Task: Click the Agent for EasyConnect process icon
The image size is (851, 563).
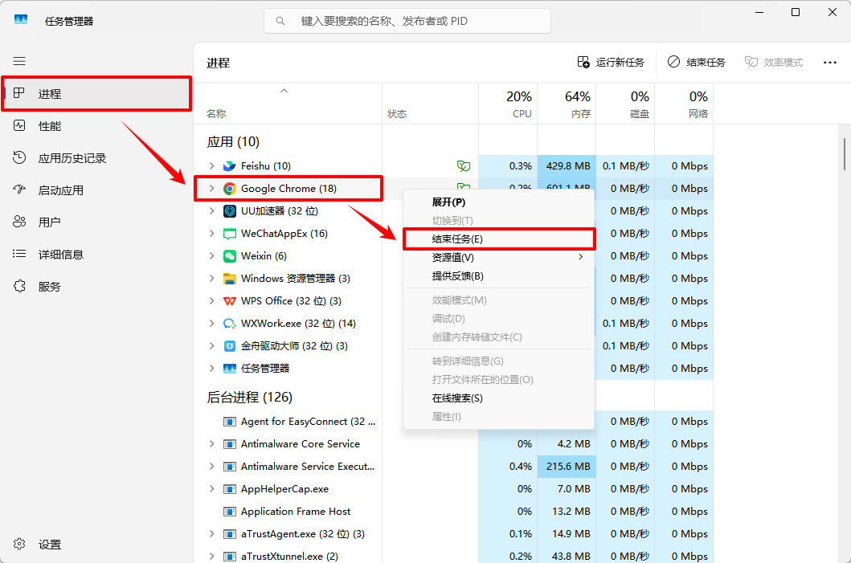Action: (x=230, y=422)
